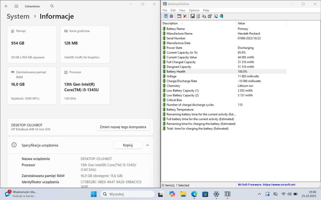Select Power State row
The height and width of the screenshot is (200, 321).
click(224, 48)
